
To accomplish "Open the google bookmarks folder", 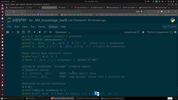I will [x=16, y=15].
